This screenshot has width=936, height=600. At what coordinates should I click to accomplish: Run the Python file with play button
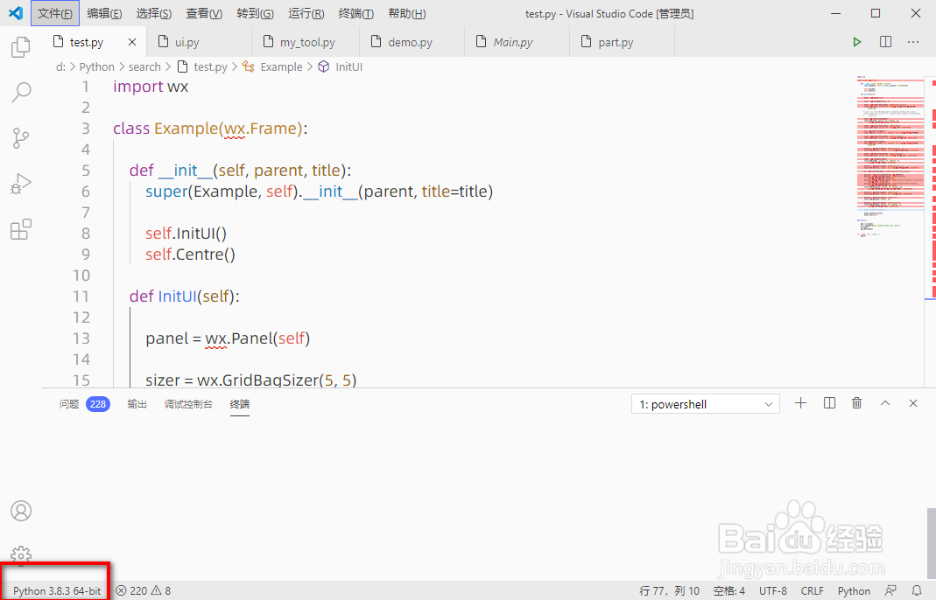(x=857, y=42)
